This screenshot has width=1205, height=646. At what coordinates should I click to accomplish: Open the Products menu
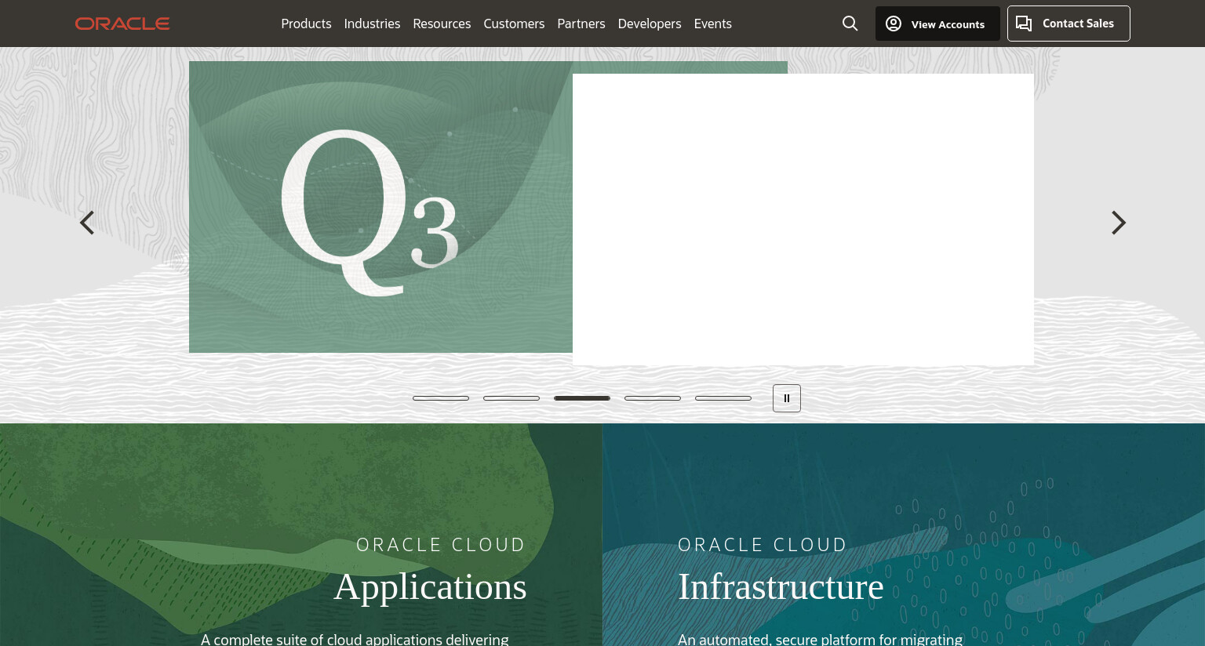click(306, 24)
